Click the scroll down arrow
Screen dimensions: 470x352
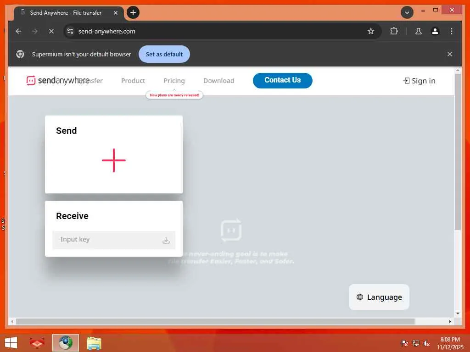[x=458, y=313]
